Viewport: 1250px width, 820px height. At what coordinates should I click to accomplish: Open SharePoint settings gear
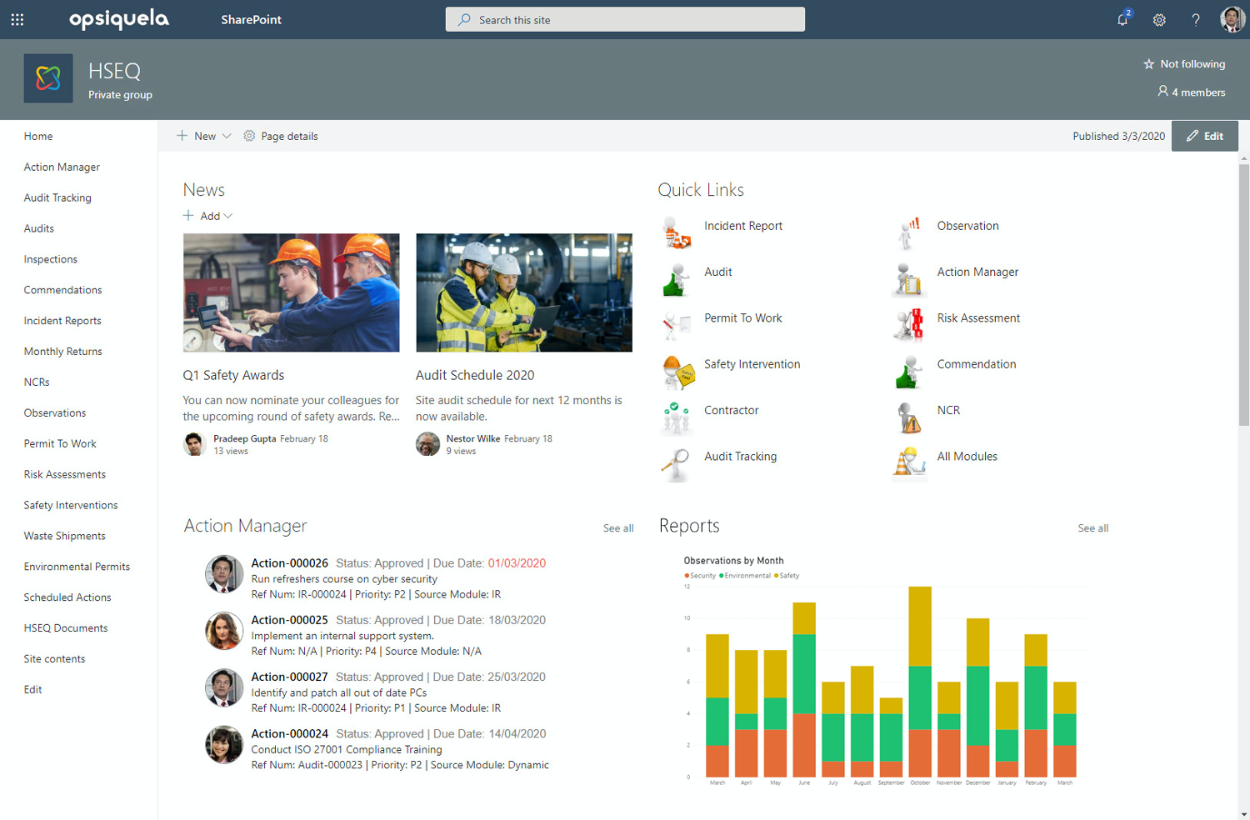1159,19
